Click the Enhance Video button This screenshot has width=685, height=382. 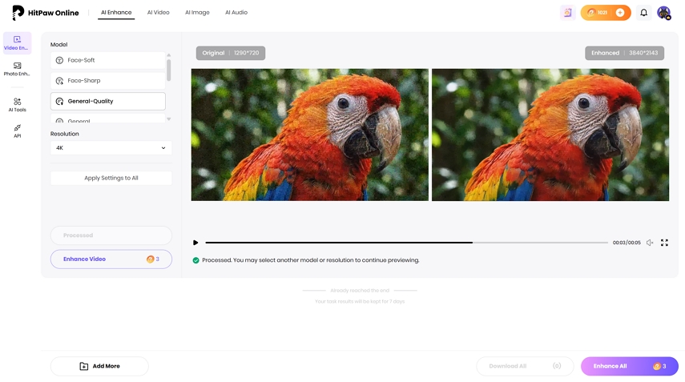coord(111,259)
